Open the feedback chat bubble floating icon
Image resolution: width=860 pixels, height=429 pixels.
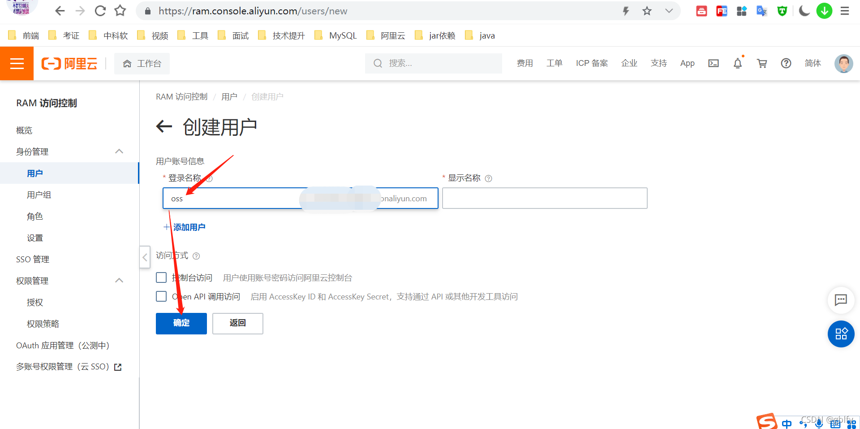[841, 300]
